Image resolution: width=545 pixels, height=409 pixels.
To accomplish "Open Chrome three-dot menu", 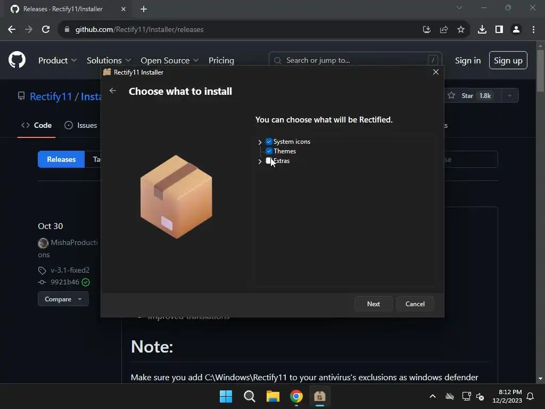I will (x=533, y=30).
